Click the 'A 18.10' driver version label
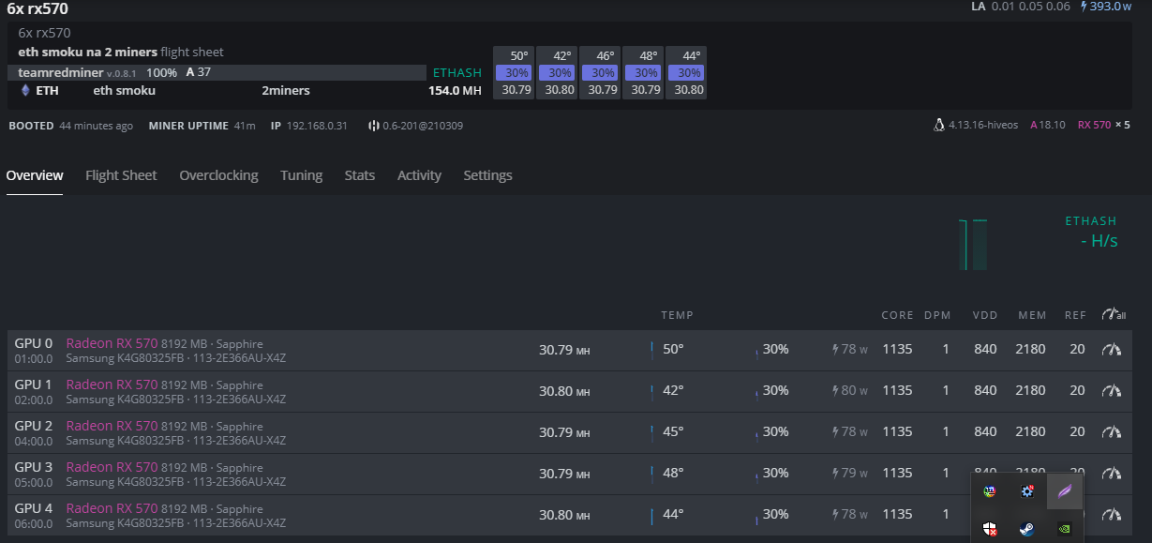The width and height of the screenshot is (1152, 543). pyautogui.click(x=1048, y=125)
